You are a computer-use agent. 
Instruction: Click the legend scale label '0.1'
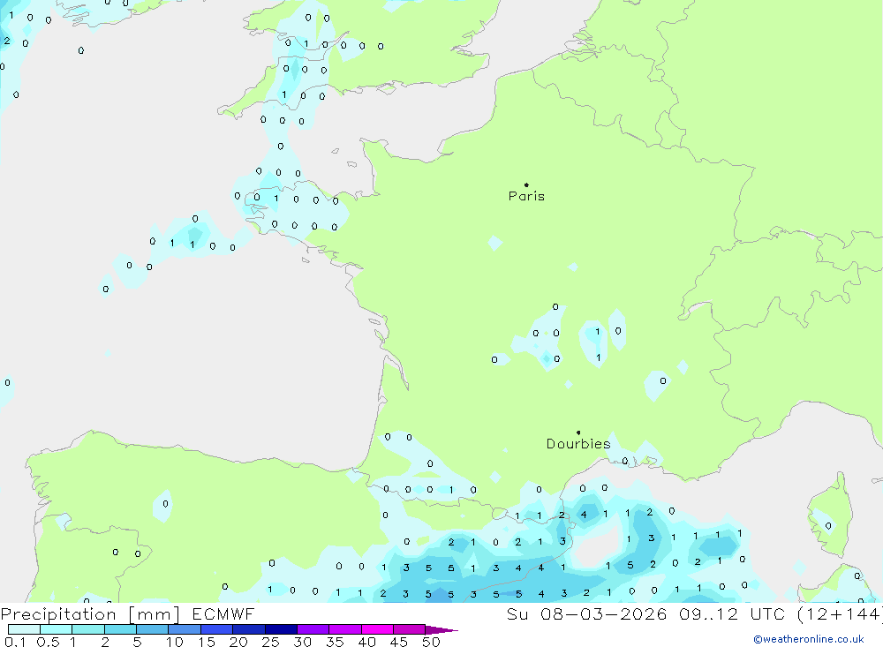coord(15,642)
